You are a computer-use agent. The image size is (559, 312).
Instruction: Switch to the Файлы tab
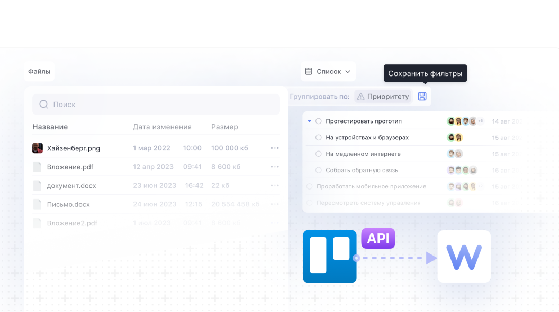(39, 71)
